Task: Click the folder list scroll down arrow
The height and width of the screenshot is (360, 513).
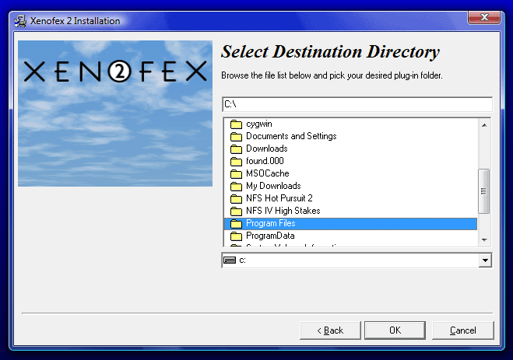Action: 484,240
